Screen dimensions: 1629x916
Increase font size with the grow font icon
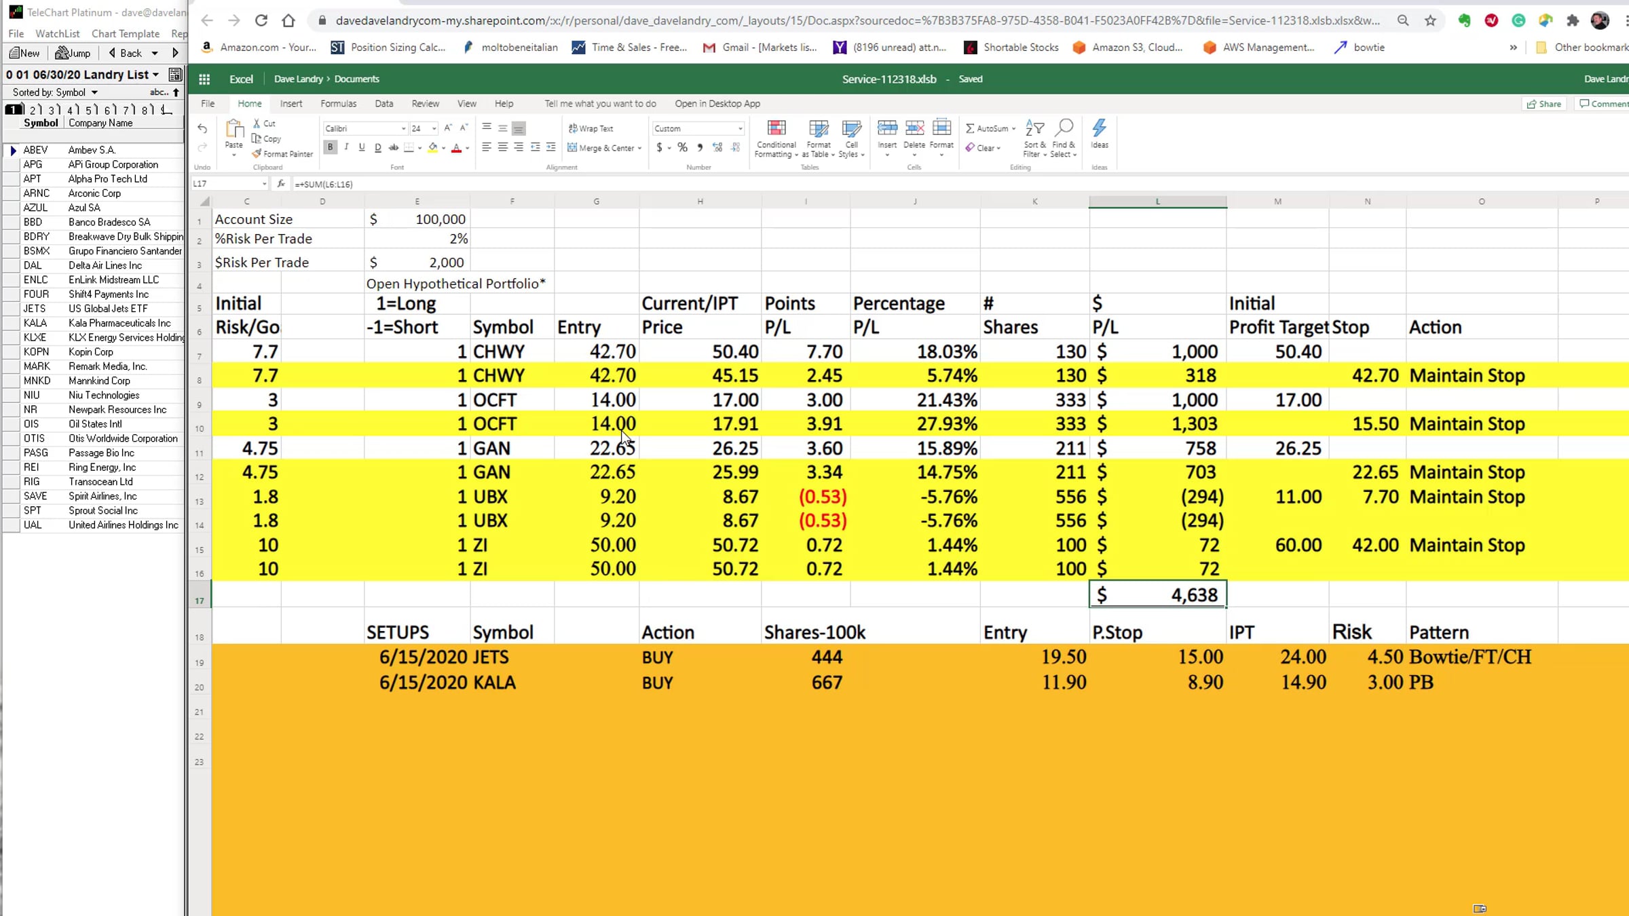448,128
